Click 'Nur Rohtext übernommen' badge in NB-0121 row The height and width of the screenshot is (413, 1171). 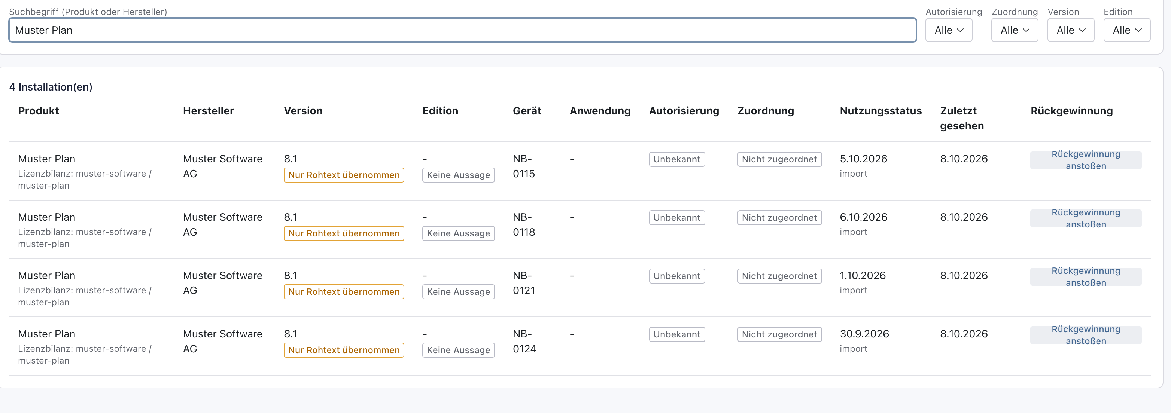[x=344, y=292]
